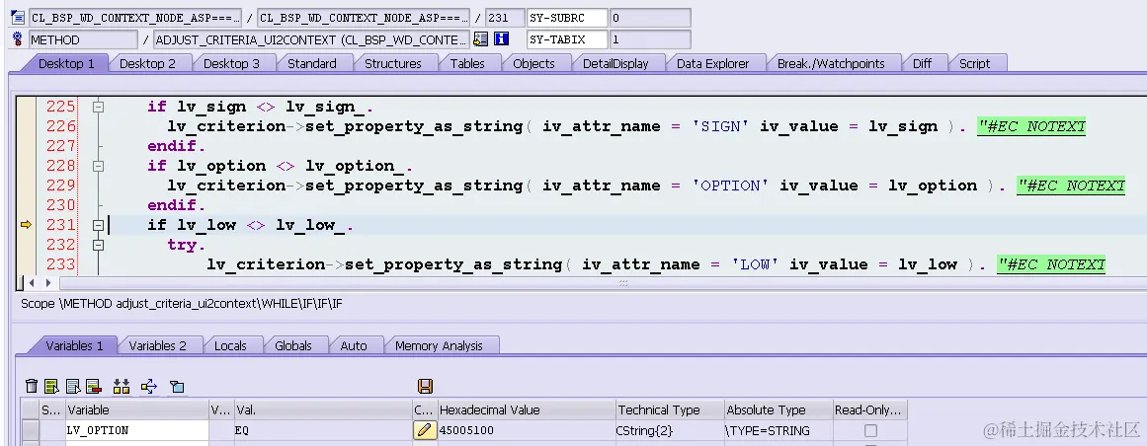Screen dimensions: 1147x446
Task: Switch to Desktop 1 tab
Action: coord(66,63)
